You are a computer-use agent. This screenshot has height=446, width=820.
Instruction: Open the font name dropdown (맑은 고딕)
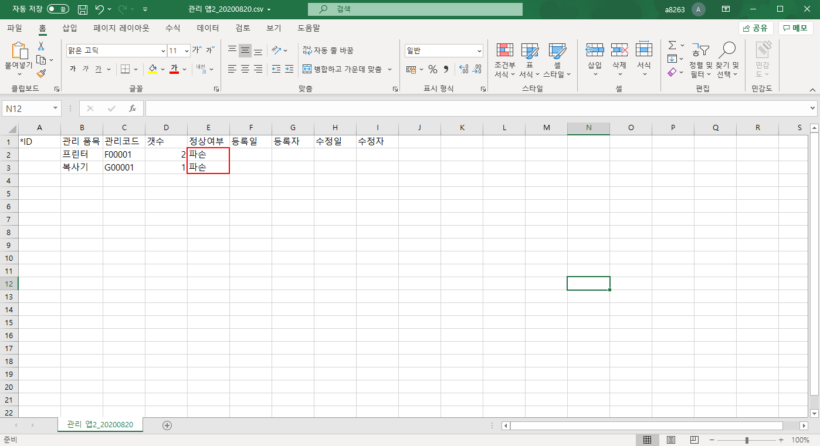point(163,51)
